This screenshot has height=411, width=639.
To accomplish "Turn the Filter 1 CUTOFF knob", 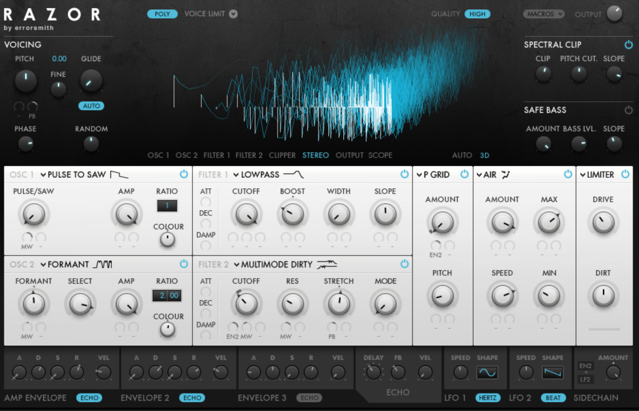I will pyautogui.click(x=246, y=214).
